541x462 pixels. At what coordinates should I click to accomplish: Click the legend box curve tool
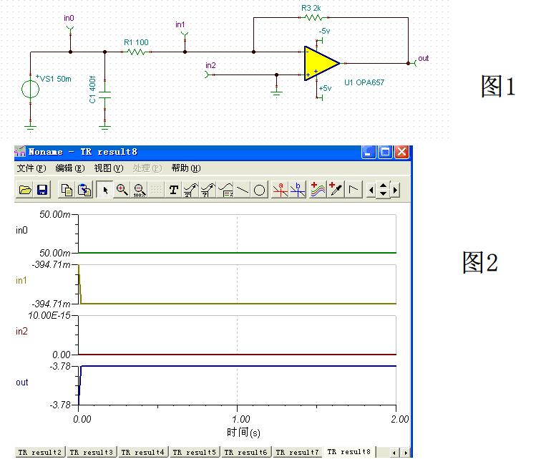225,190
